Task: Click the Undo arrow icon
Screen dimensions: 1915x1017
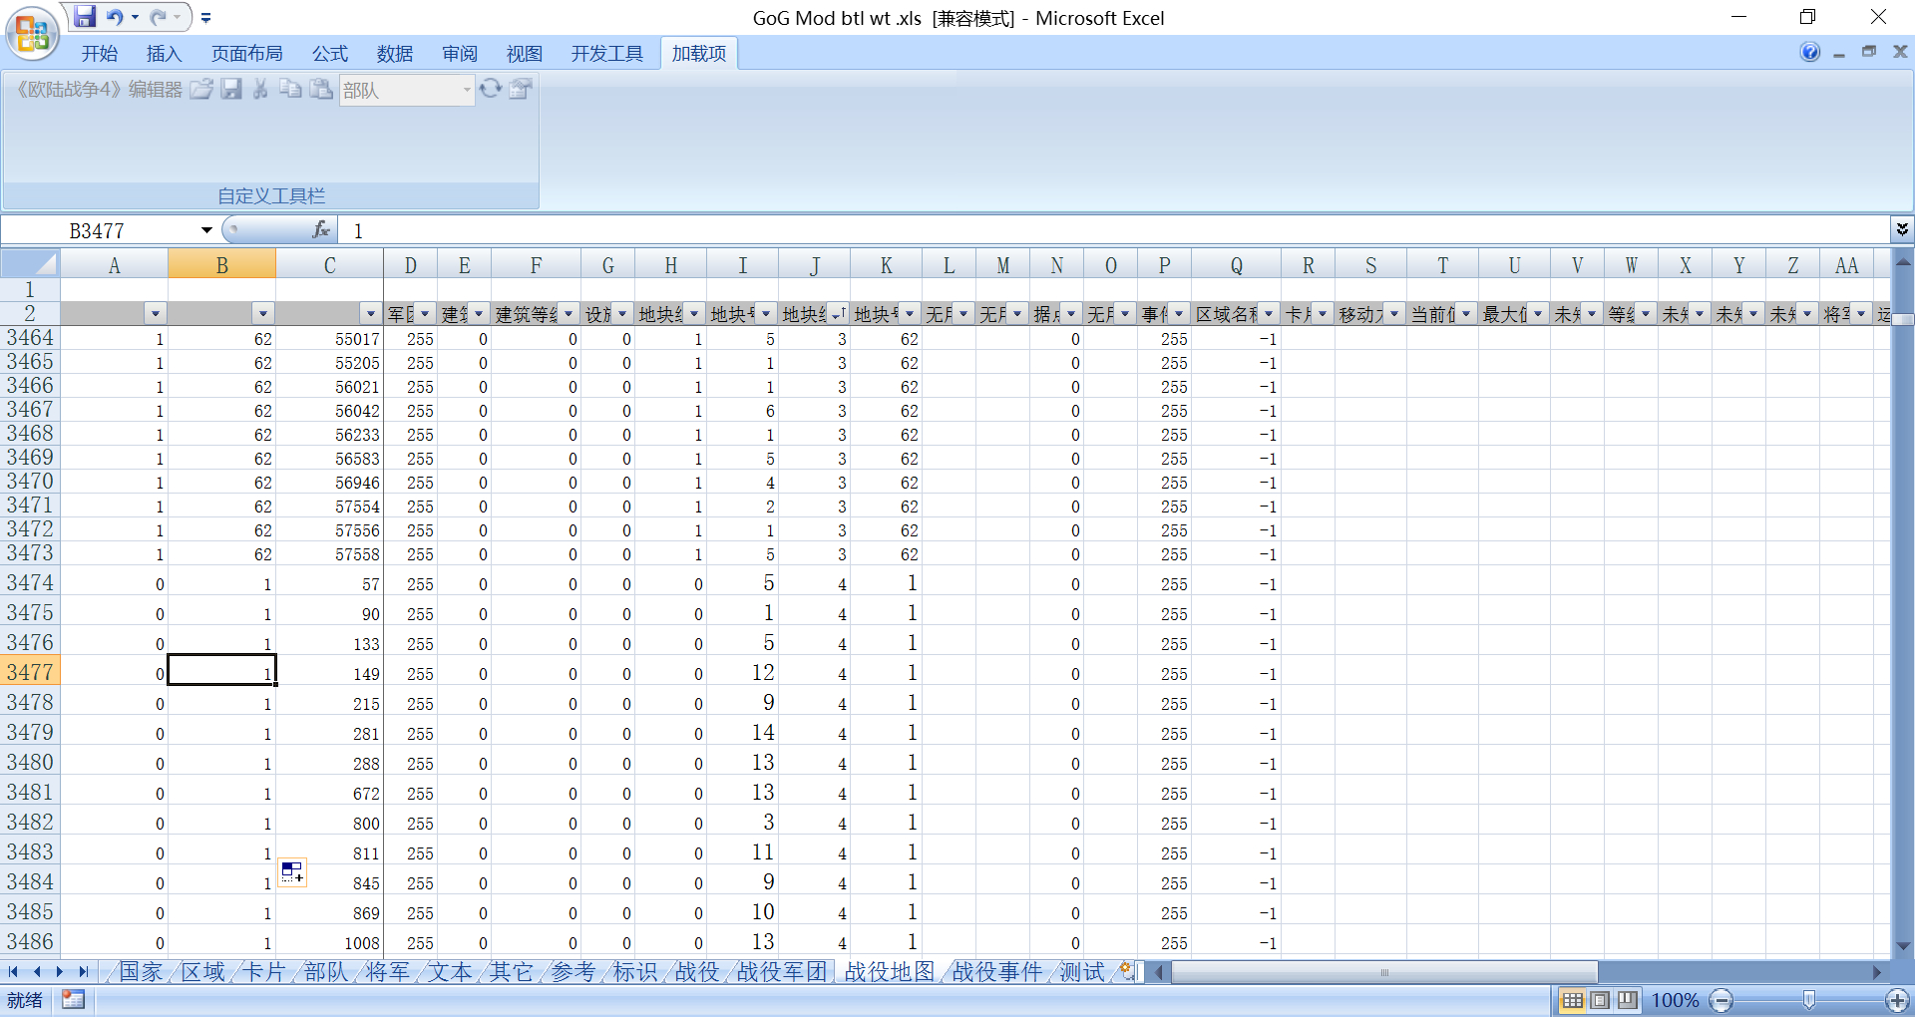Action: tap(115, 17)
